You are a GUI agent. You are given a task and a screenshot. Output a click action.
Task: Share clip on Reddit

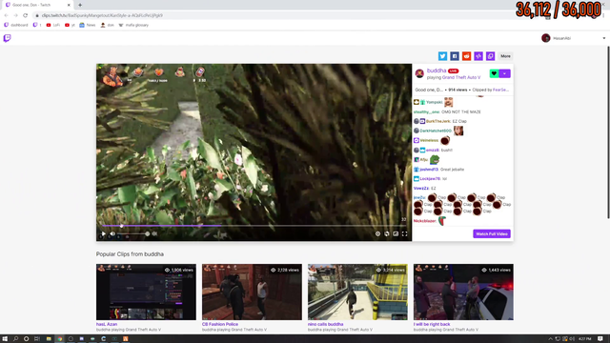466,56
